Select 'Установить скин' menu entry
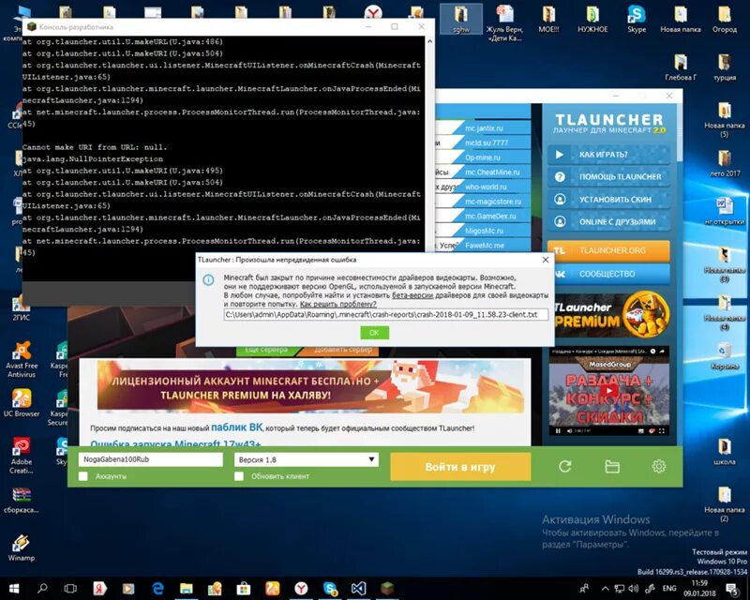 (x=608, y=199)
